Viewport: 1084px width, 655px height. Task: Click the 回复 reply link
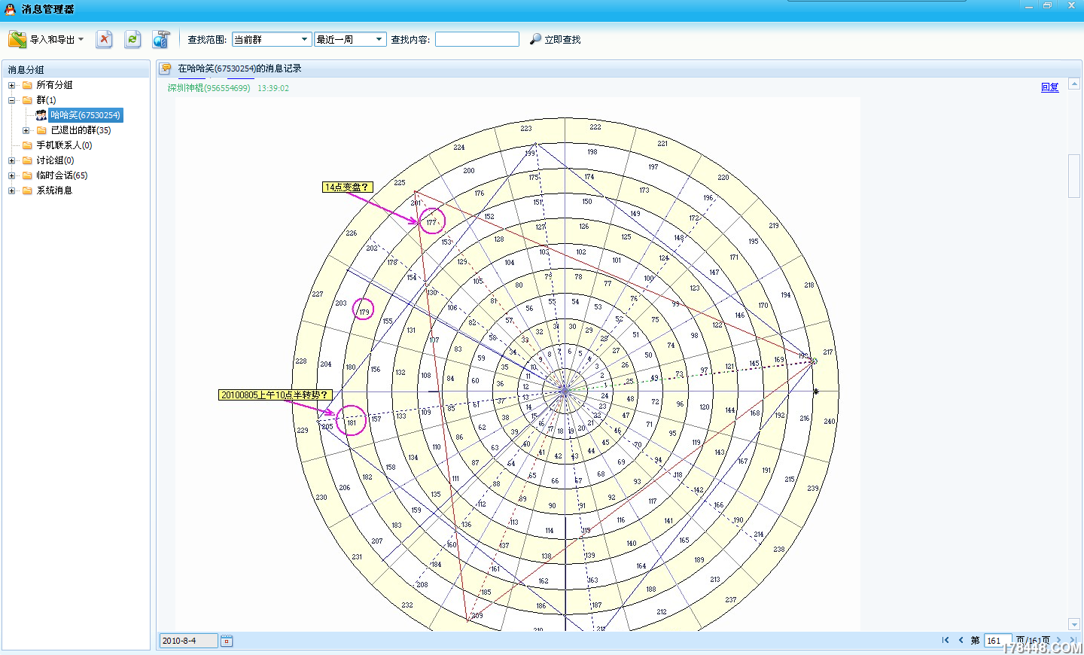1049,87
